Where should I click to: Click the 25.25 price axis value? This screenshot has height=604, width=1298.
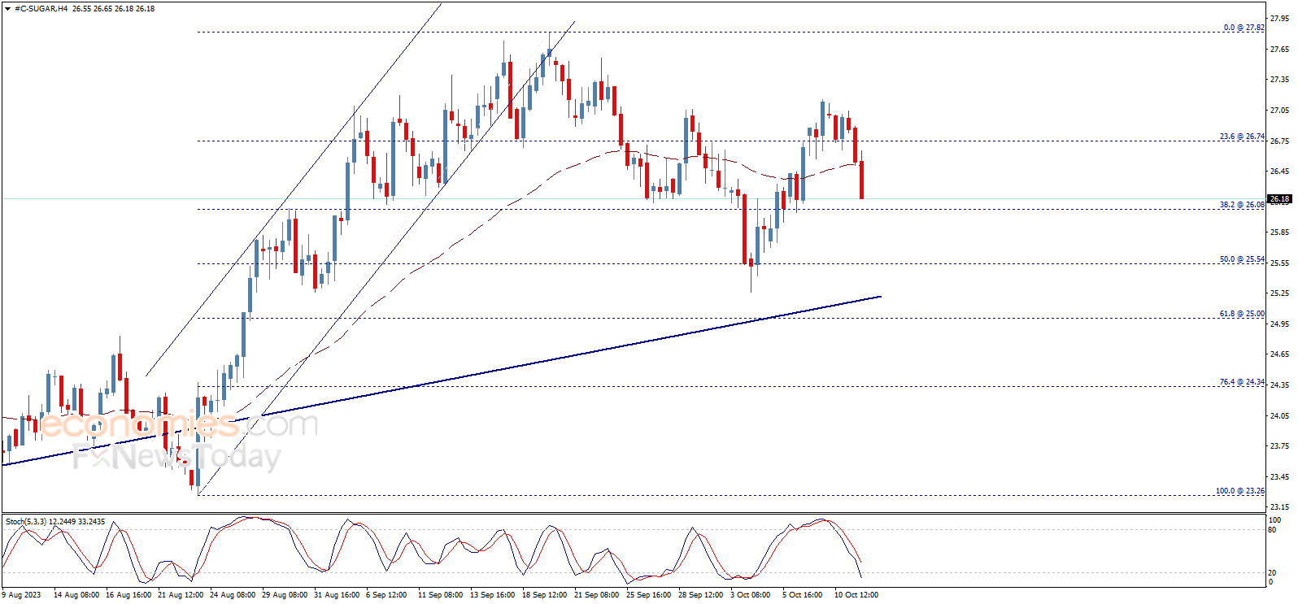[1279, 293]
